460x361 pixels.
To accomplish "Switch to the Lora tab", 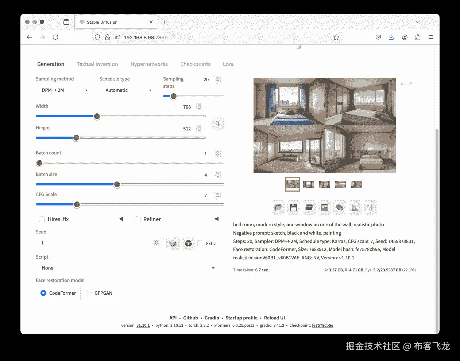I will click(x=228, y=64).
